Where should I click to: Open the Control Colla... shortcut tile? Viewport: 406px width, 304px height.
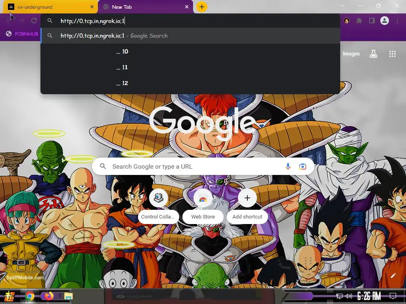point(159,207)
